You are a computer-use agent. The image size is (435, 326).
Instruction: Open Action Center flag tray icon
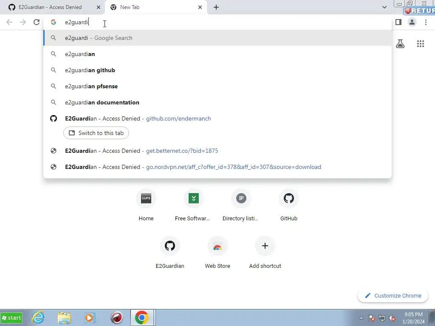[x=372, y=318]
